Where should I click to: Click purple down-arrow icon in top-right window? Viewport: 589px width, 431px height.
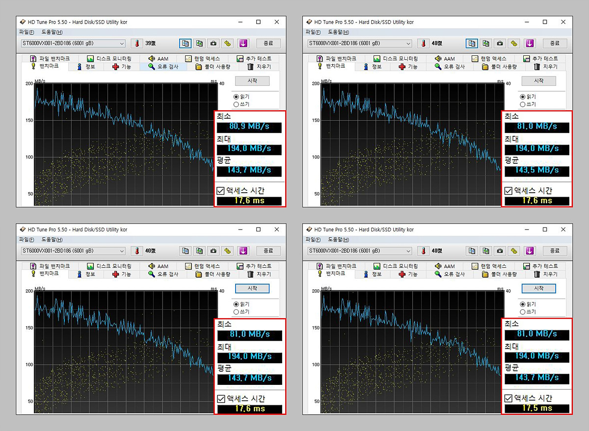pyautogui.click(x=530, y=43)
